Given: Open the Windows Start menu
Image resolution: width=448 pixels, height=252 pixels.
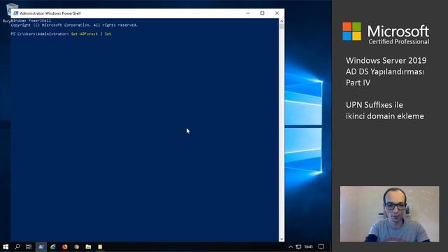Looking at the screenshot, I should pyautogui.click(x=6, y=247).
